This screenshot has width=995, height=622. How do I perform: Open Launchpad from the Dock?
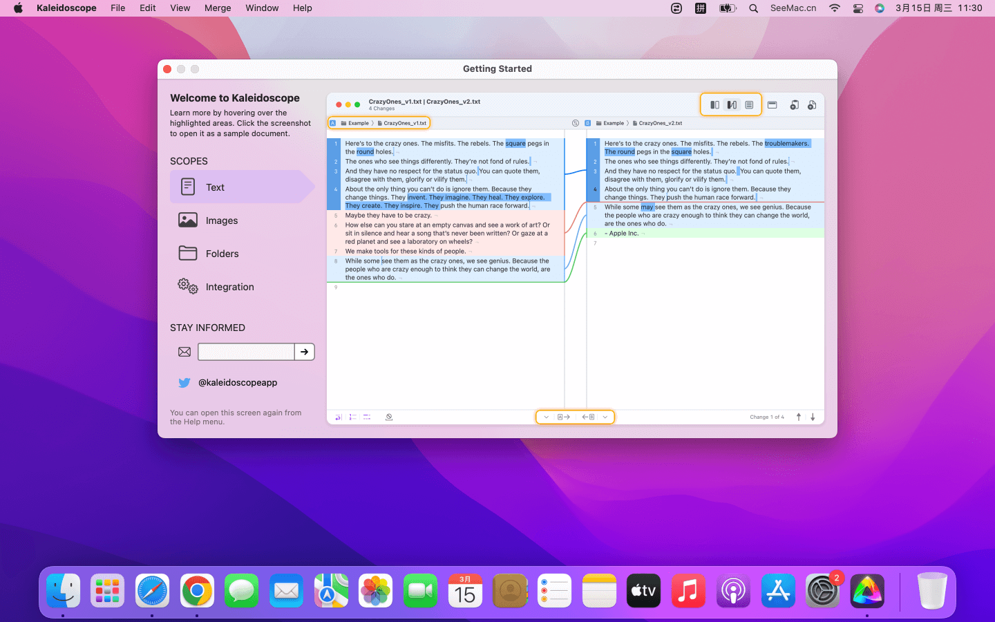pyautogui.click(x=108, y=591)
